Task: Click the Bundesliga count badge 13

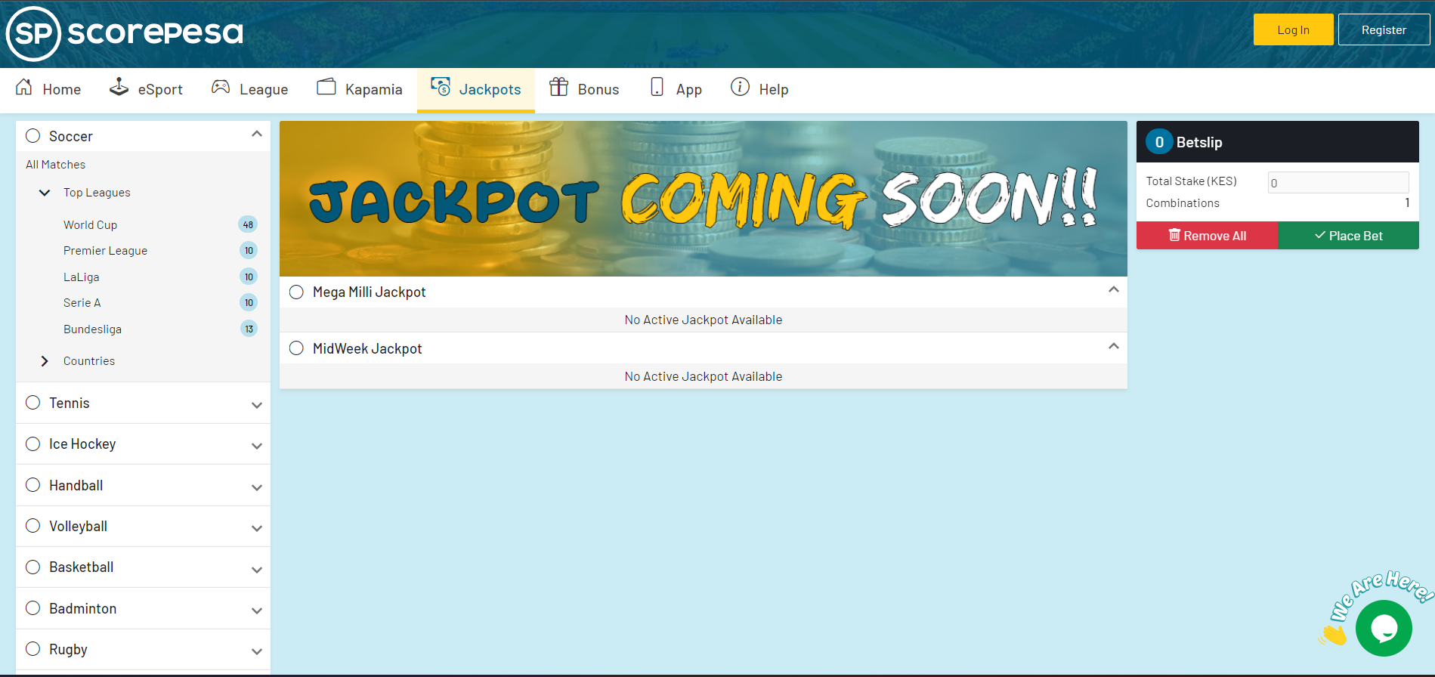Action: 249,329
